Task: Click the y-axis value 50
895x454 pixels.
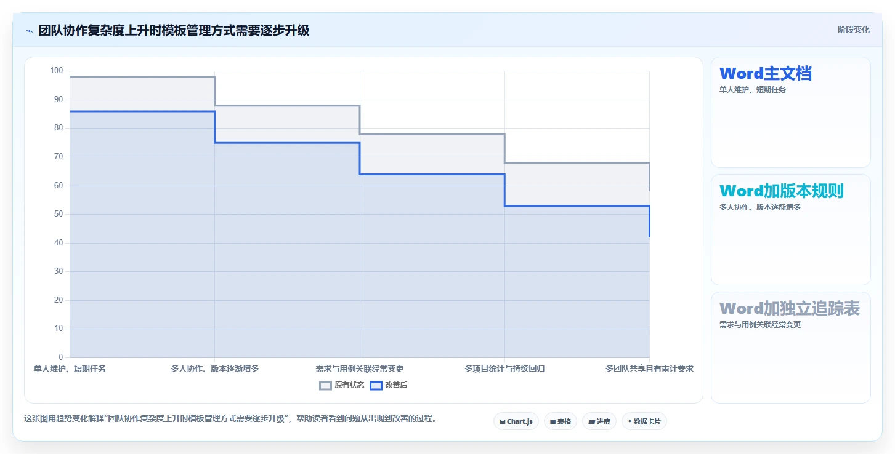Action: [59, 214]
